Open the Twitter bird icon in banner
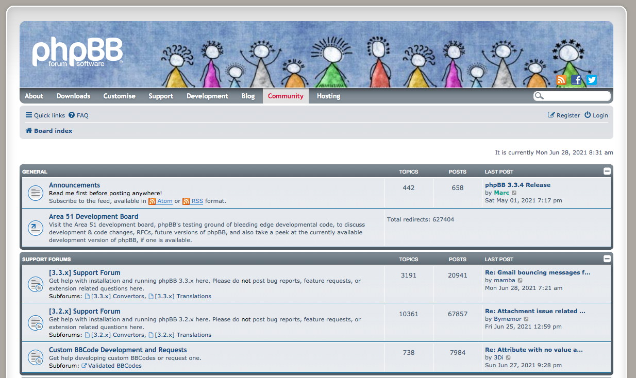Screen dimensions: 636x378 click(591, 80)
